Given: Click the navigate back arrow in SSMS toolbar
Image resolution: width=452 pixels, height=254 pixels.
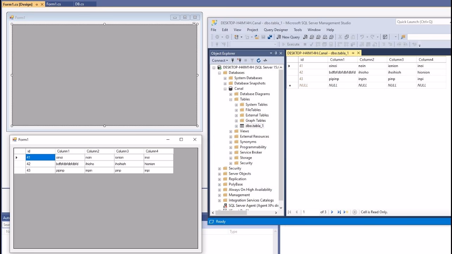Looking at the screenshot, I should pyautogui.click(x=217, y=37).
